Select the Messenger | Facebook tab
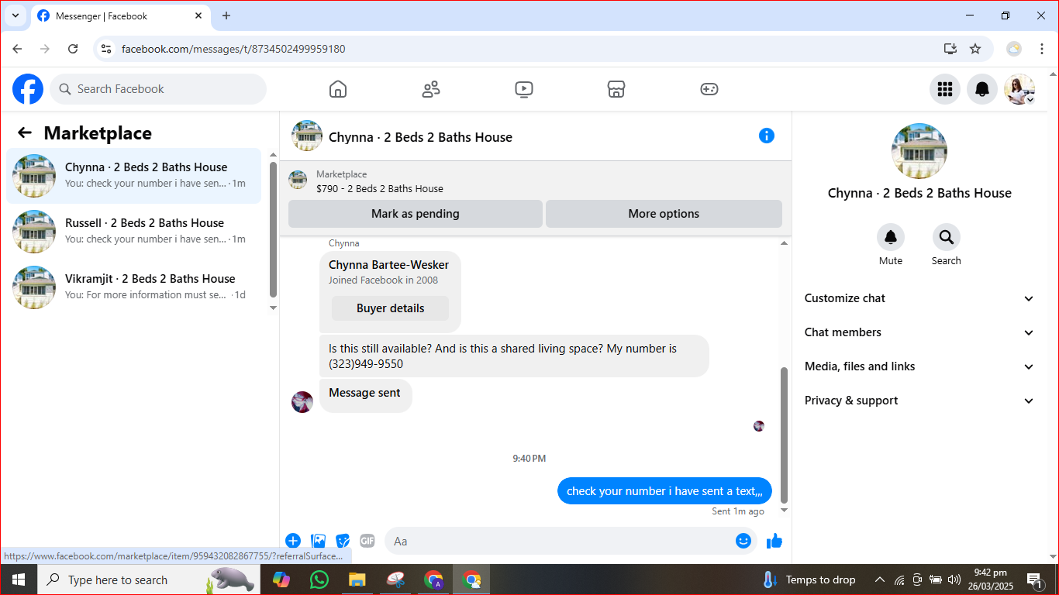 (x=120, y=16)
